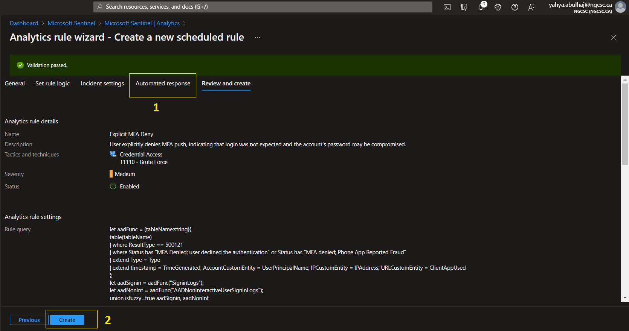Click the 'Name' field label
The height and width of the screenshot is (331, 629).
click(12, 134)
